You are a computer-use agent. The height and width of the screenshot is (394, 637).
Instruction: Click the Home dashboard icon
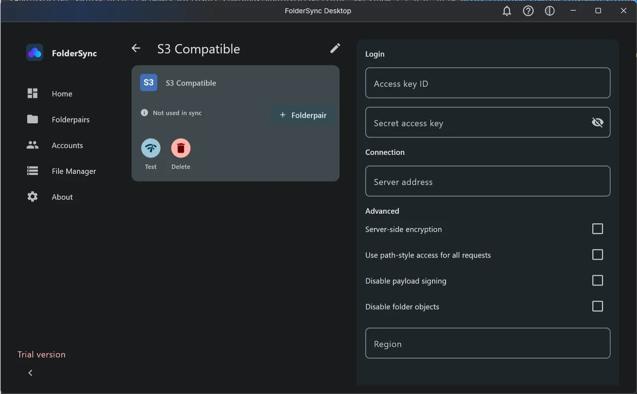[32, 94]
